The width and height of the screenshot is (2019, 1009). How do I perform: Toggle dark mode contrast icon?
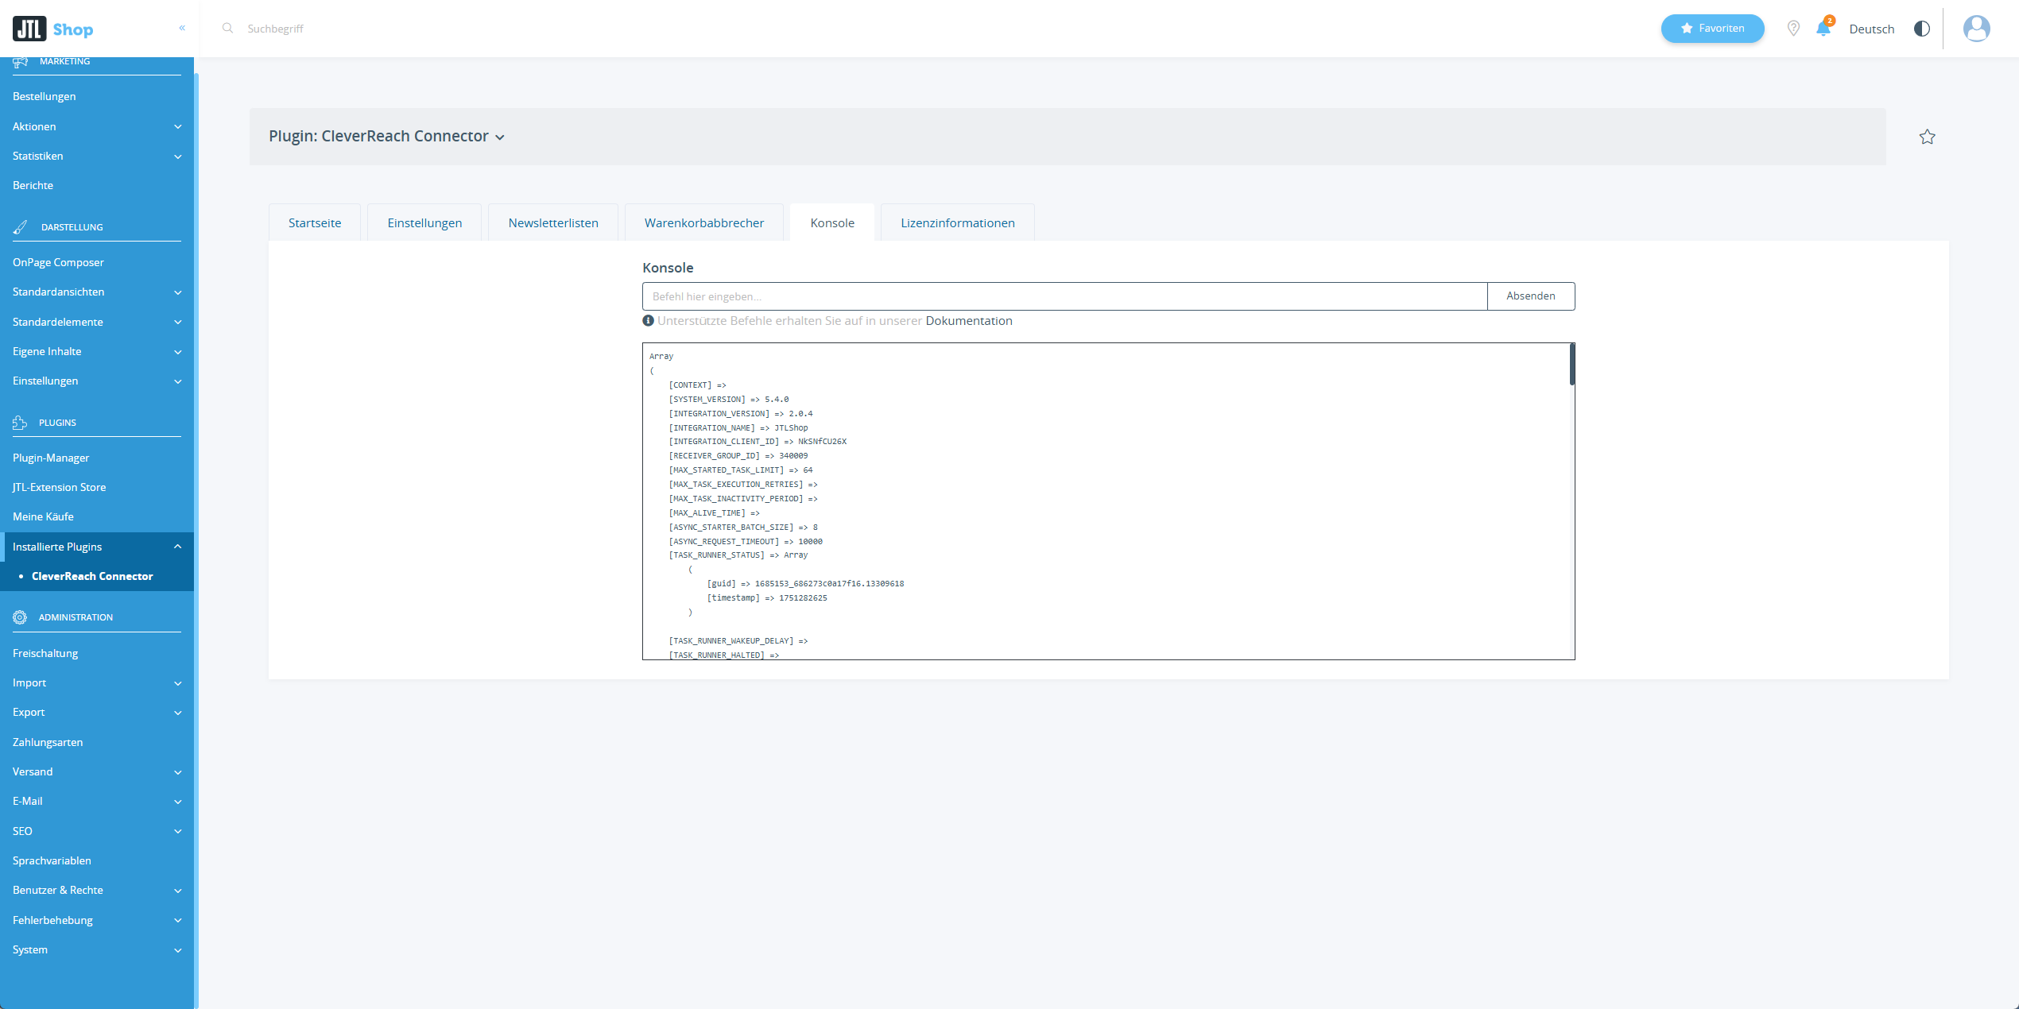click(x=1922, y=29)
